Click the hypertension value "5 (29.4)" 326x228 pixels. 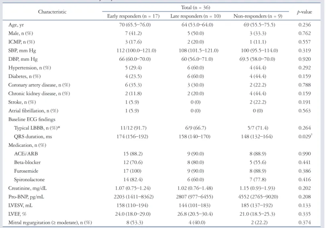(133, 68)
